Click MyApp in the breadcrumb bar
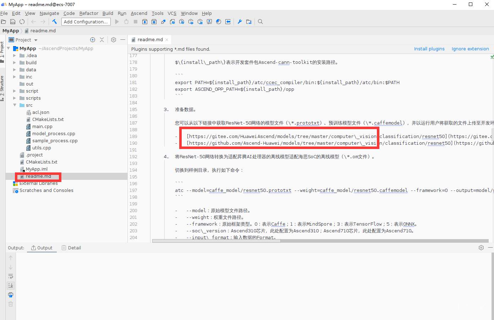Viewport: 494px width, 320px height. coord(11,31)
